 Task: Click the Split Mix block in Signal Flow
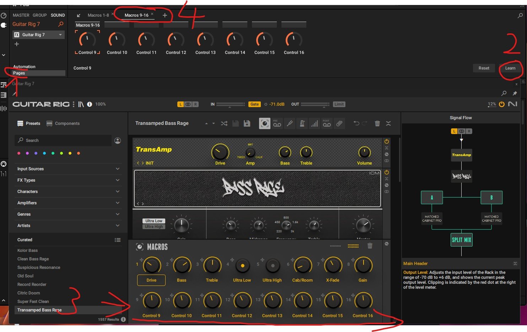[461, 240]
